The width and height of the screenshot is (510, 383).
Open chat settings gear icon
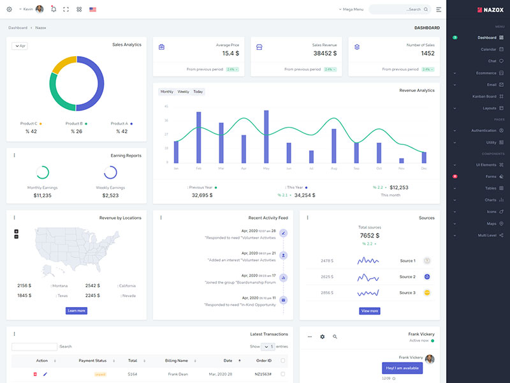pyautogui.click(x=322, y=336)
